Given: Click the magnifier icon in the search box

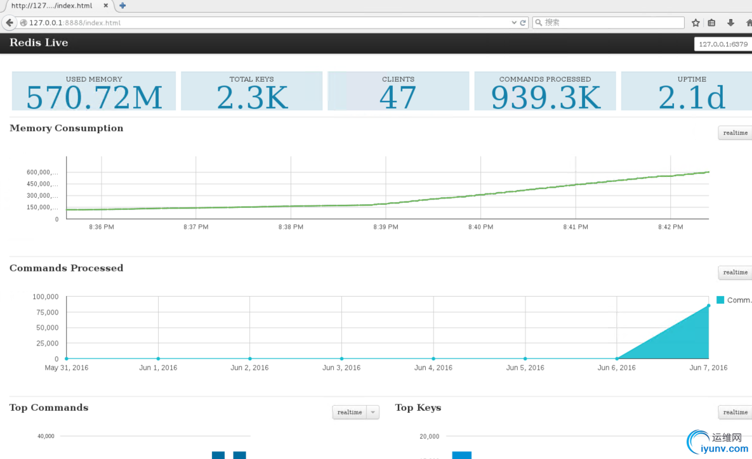Looking at the screenshot, I should (539, 23).
